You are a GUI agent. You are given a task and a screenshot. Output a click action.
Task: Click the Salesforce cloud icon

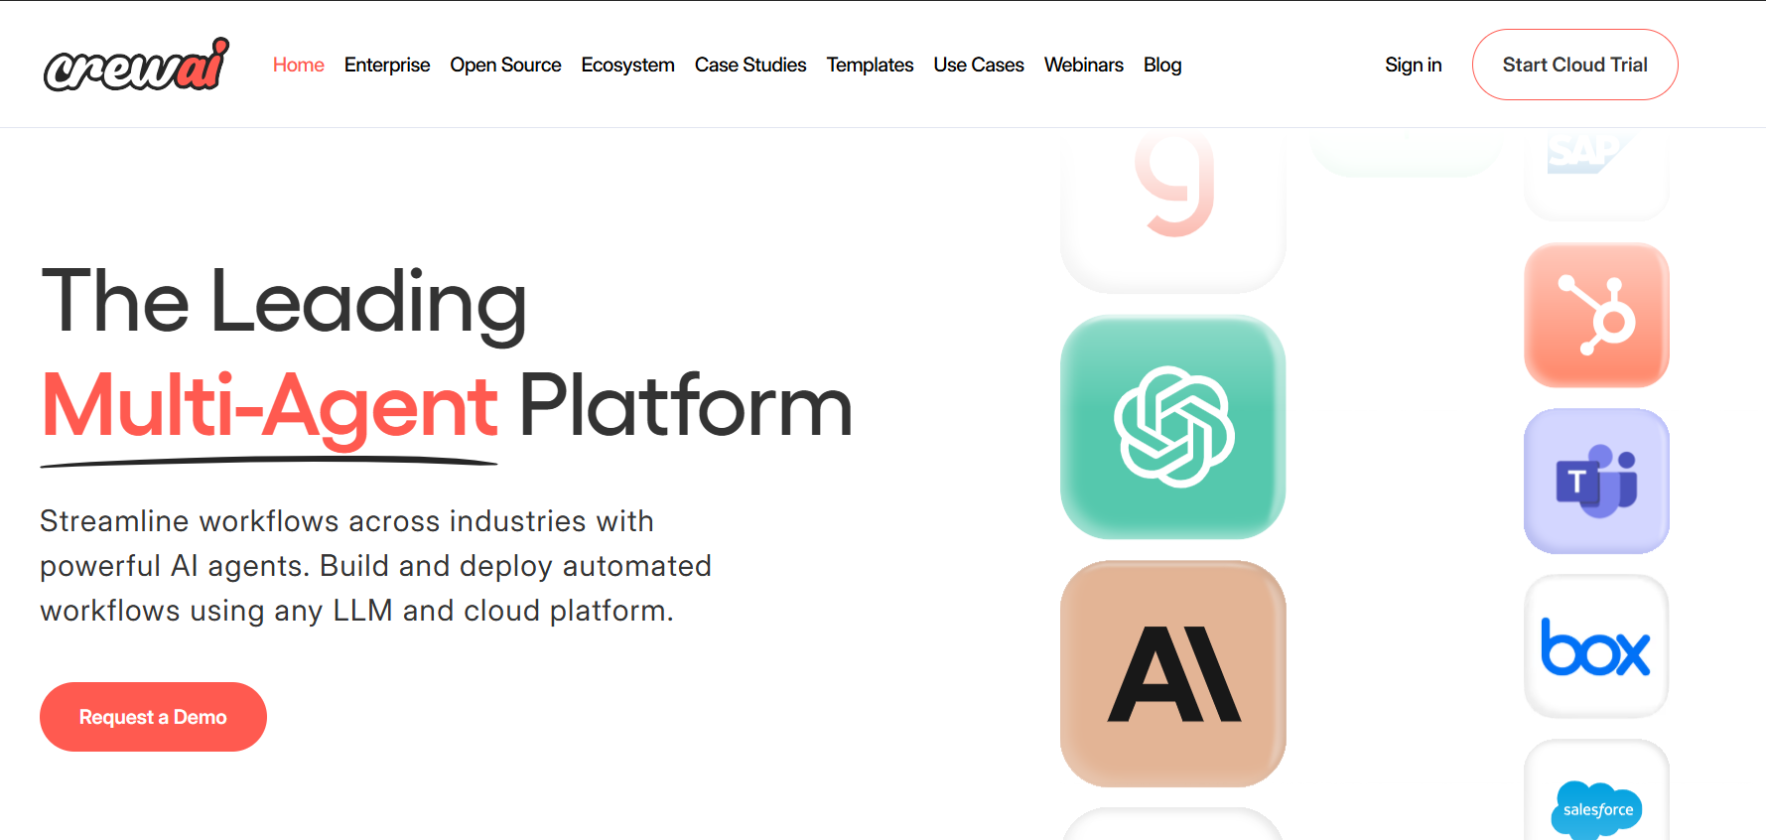point(1596,808)
